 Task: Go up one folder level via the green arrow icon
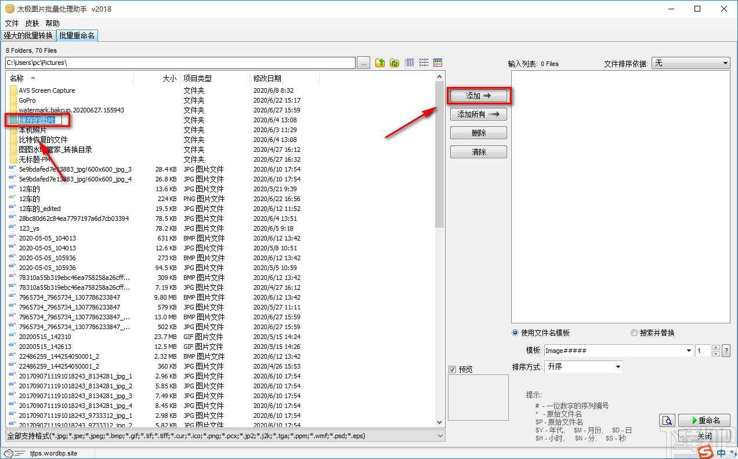(x=380, y=63)
